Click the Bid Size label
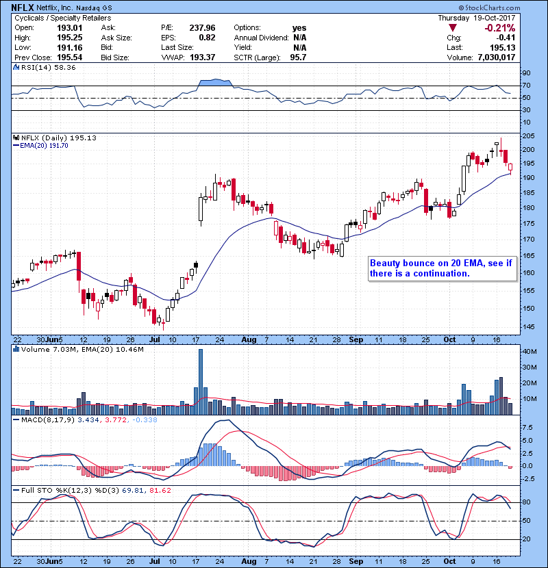 tap(115, 57)
